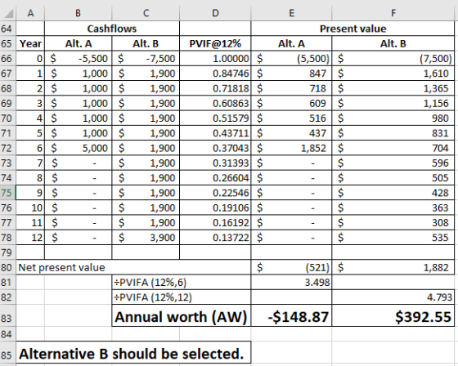Click the $392.55 annual worth cell
Viewport: 458px width, 366px height.
393,316
